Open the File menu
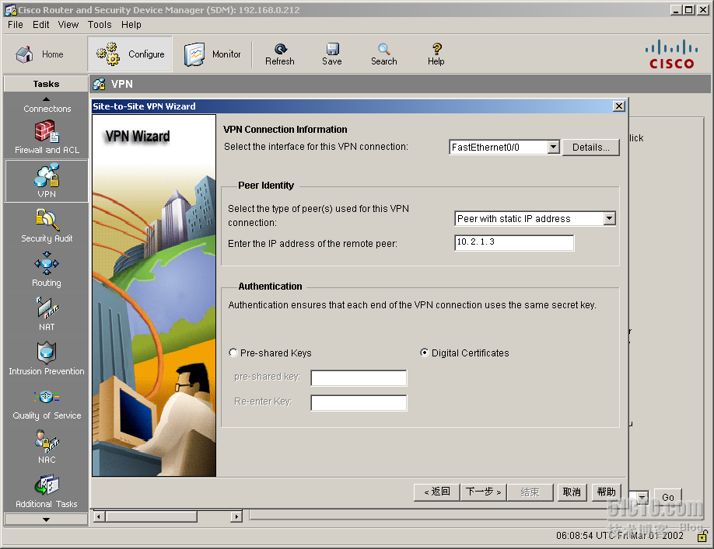Image resolution: width=714 pixels, height=549 pixels. 15,25
